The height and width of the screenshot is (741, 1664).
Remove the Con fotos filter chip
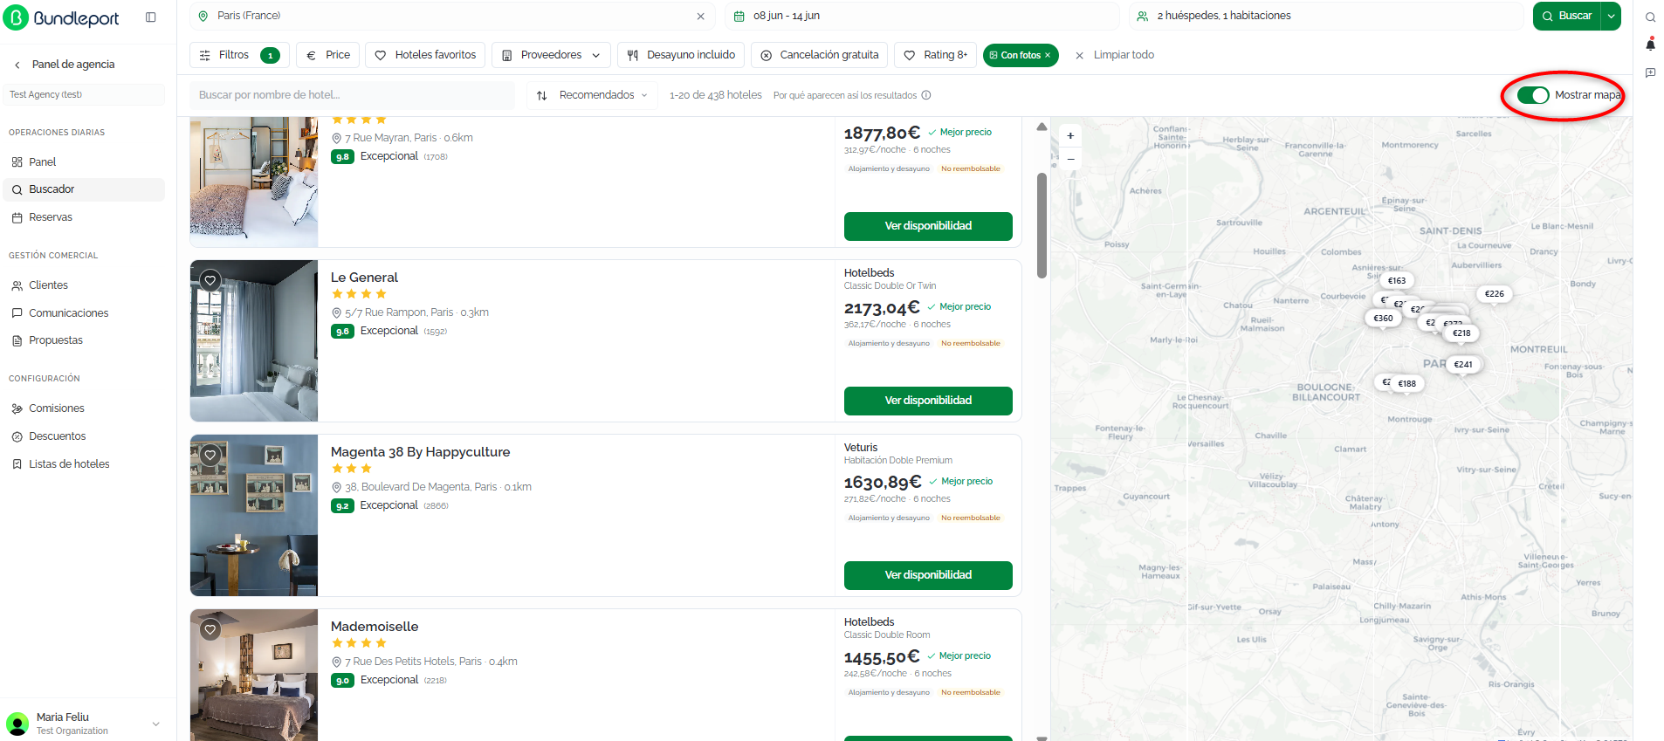[x=1048, y=55]
